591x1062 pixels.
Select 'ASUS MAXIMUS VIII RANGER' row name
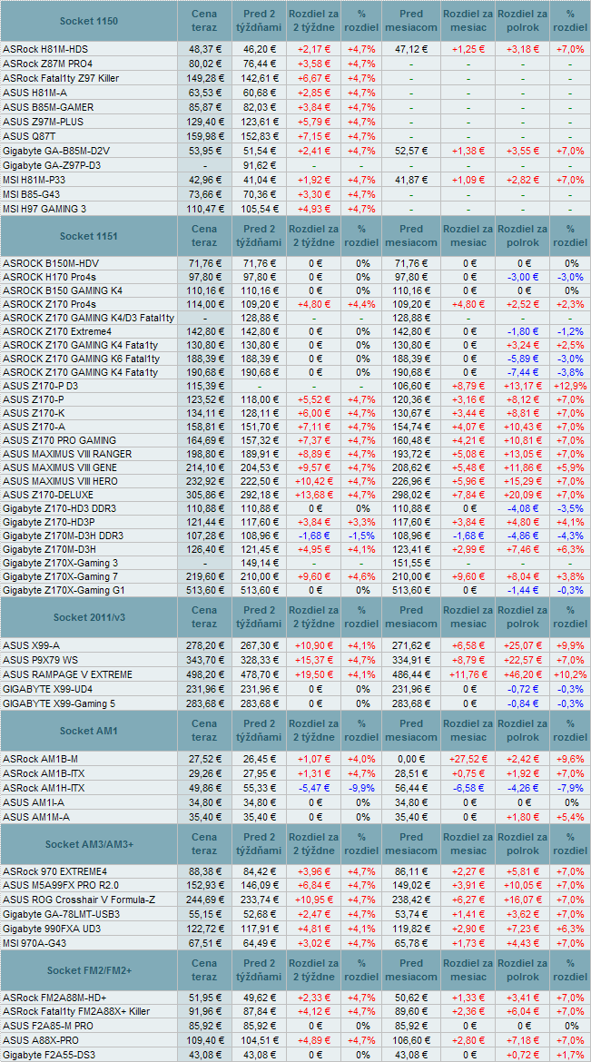[68, 454]
